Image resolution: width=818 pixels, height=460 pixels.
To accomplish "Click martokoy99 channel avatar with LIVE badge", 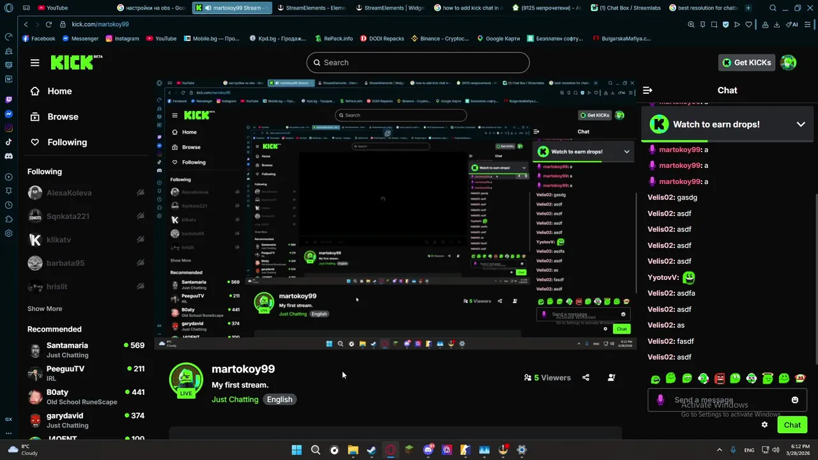I will click(x=186, y=379).
